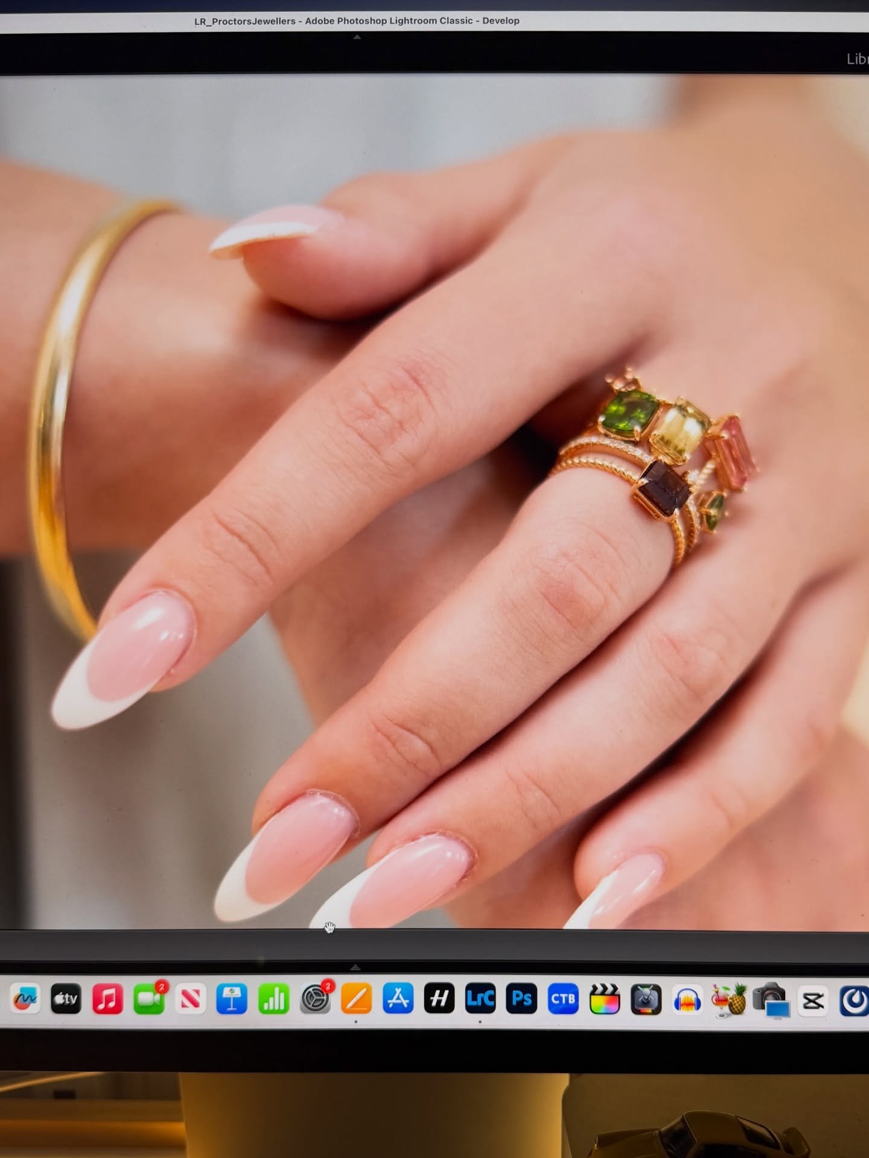This screenshot has width=869, height=1158.
Task: Click the Lightroom Classic window title text
Action: (357, 21)
